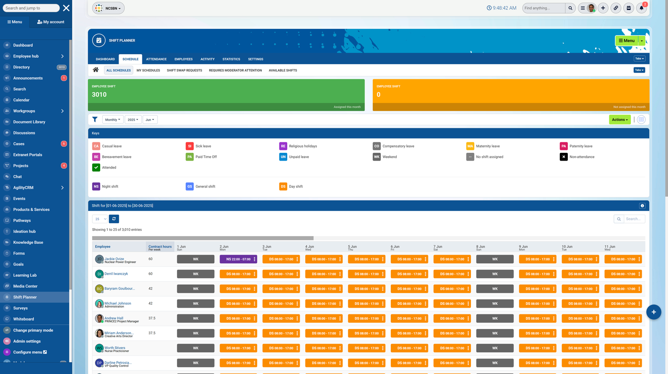668x374 pixels.
Task: Close the sidebar search with X
Action: (66, 8)
